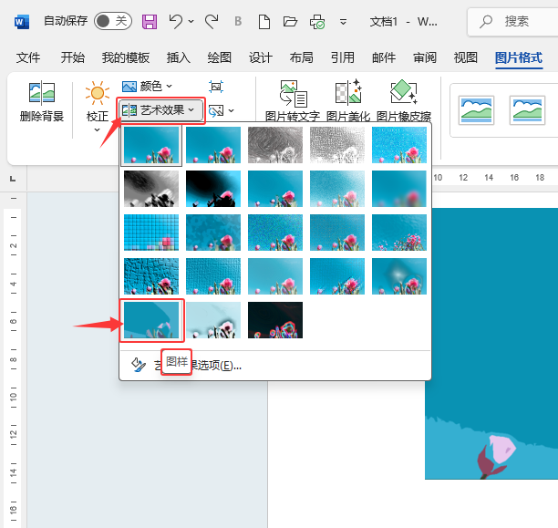This screenshot has width=558, height=528.
Task: Switch to the 设计 tab
Action: (261, 57)
